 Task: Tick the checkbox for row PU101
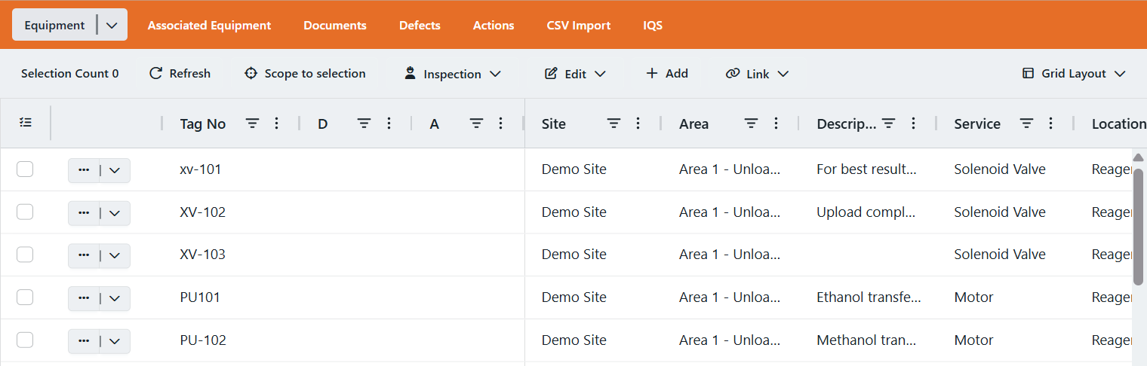[x=25, y=297]
